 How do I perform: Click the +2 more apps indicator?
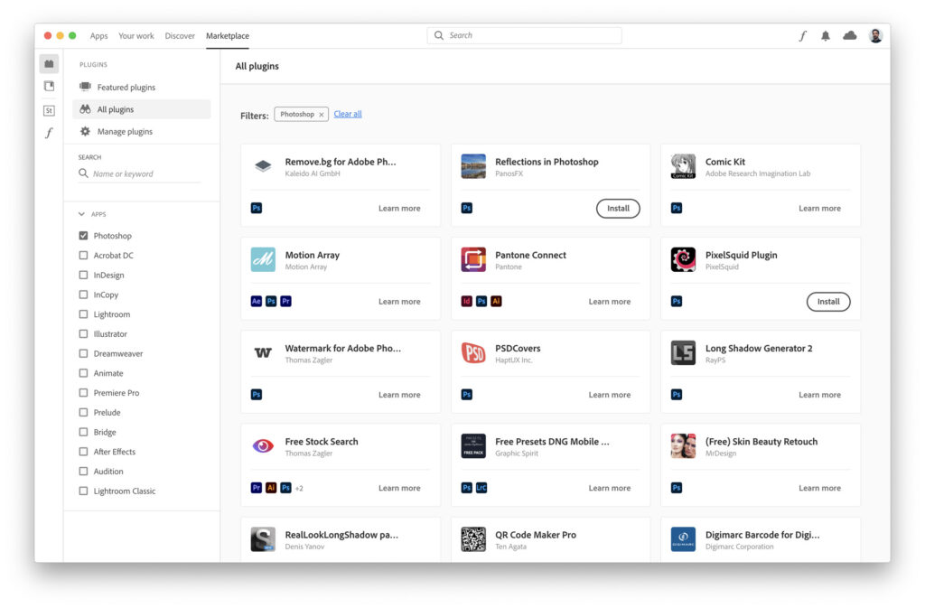pos(299,488)
